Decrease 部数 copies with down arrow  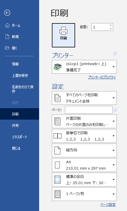pos(111,29)
